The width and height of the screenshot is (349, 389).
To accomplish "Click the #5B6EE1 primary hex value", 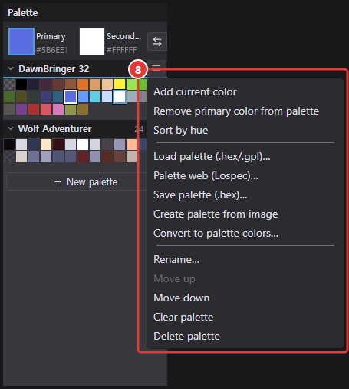I will pyautogui.click(x=52, y=50).
